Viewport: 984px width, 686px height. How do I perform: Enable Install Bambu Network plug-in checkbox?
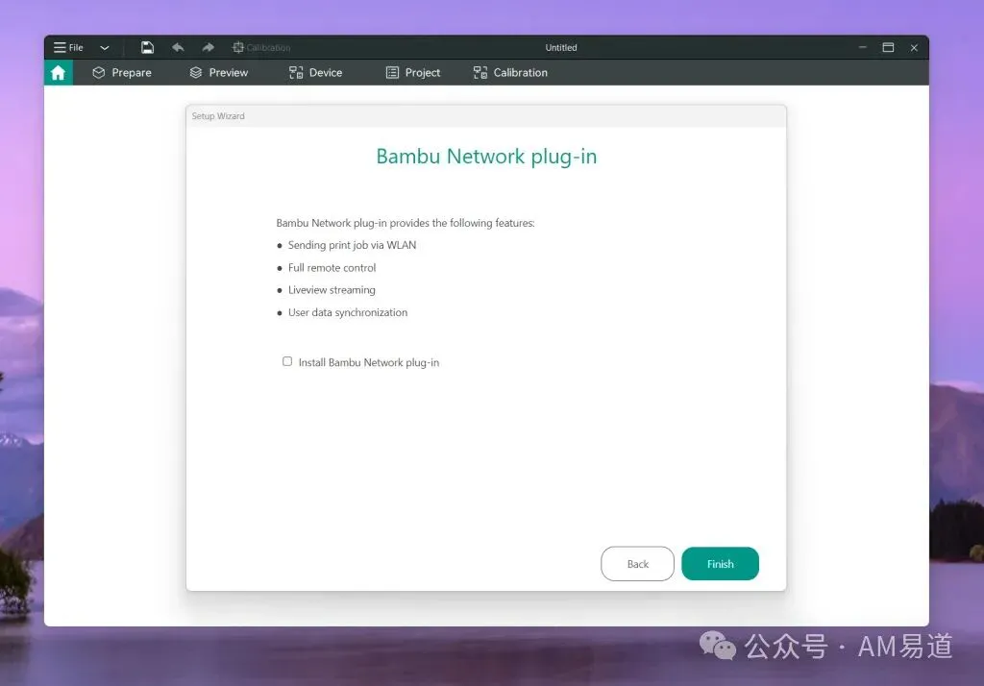(287, 361)
